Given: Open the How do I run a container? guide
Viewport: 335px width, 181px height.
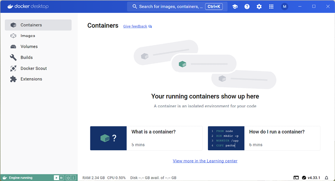Looking at the screenshot, I should (x=264, y=138).
